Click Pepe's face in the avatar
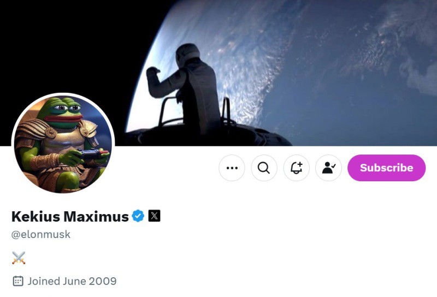 click(x=62, y=111)
